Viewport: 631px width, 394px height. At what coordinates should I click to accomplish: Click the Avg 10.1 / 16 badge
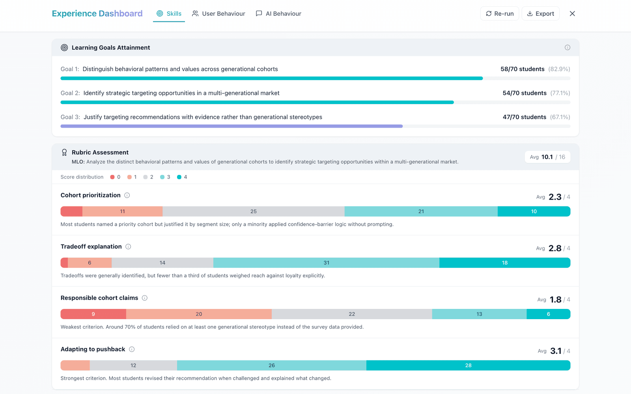click(547, 157)
